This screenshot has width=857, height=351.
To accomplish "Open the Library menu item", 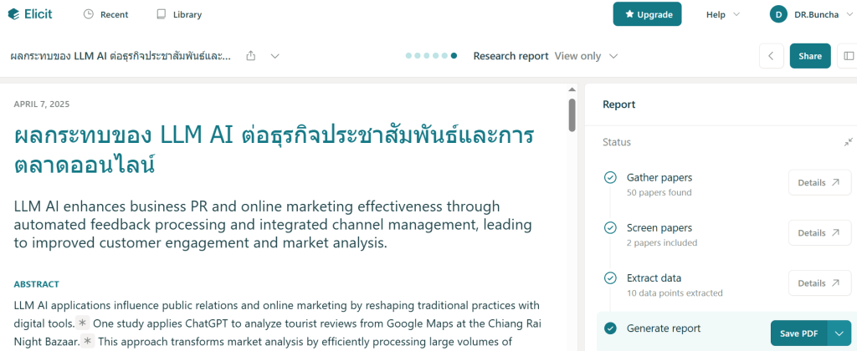I will tap(179, 14).
